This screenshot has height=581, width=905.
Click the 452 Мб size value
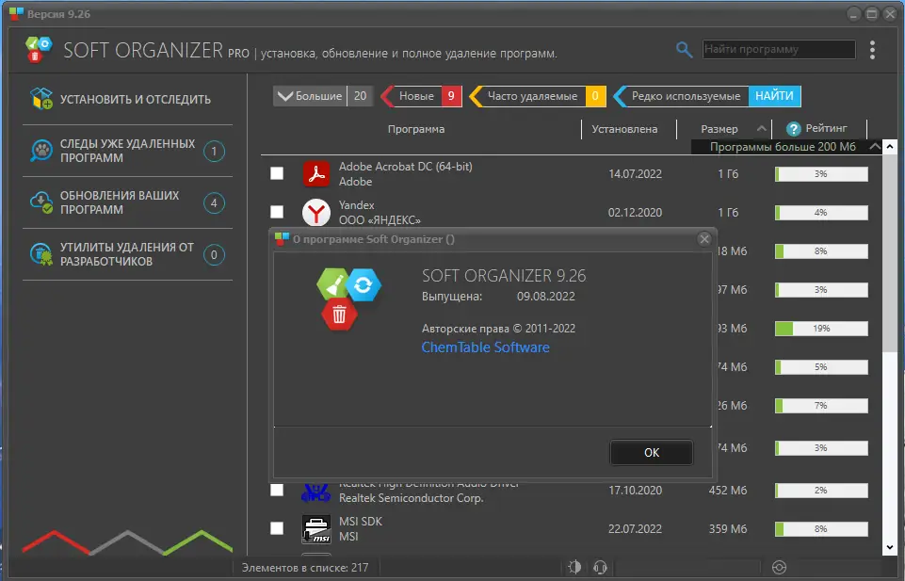coord(728,490)
